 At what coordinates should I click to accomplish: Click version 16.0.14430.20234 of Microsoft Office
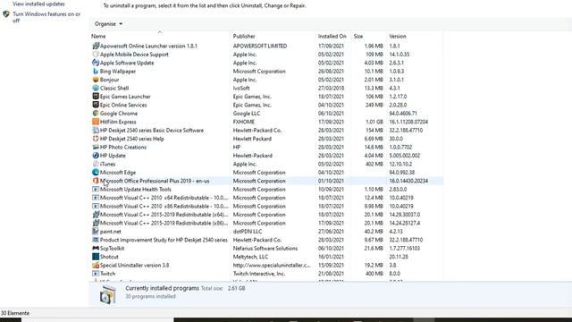tap(408, 181)
